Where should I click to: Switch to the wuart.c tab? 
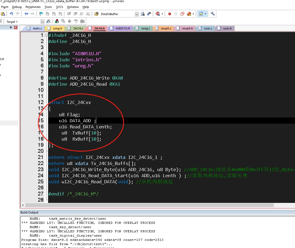[166, 28]
